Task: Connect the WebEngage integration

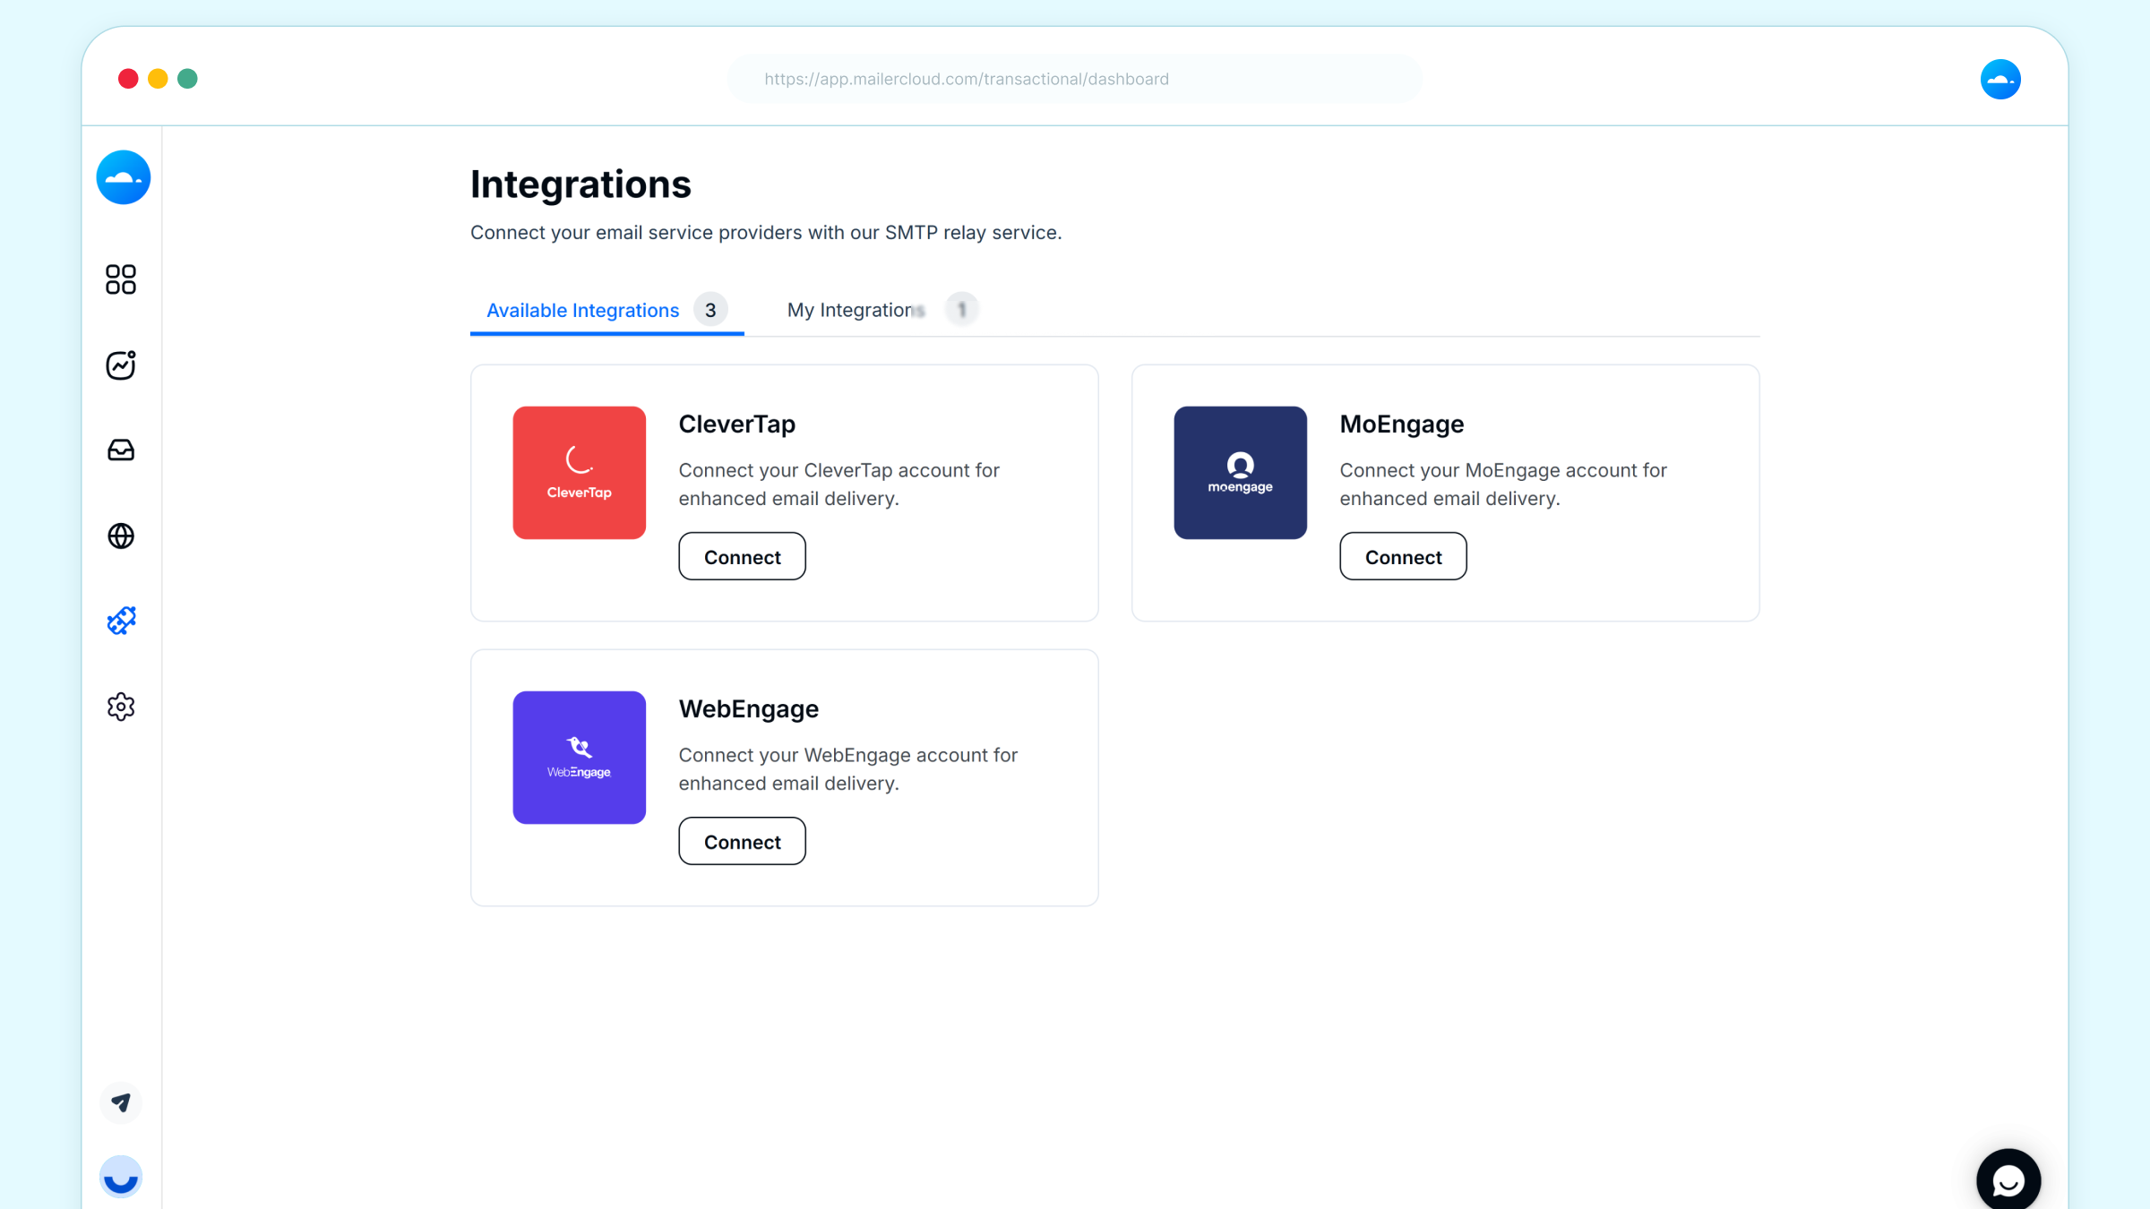Action: coord(742,842)
